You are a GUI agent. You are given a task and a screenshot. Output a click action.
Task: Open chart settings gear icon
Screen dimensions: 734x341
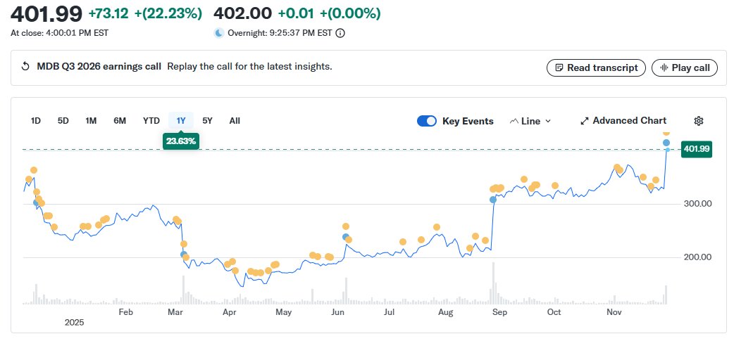[698, 121]
